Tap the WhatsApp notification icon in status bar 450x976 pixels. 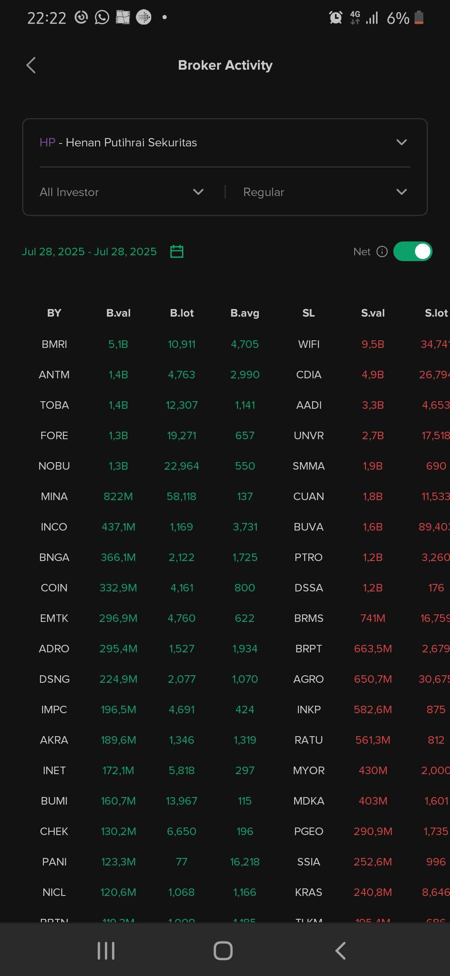(x=102, y=18)
